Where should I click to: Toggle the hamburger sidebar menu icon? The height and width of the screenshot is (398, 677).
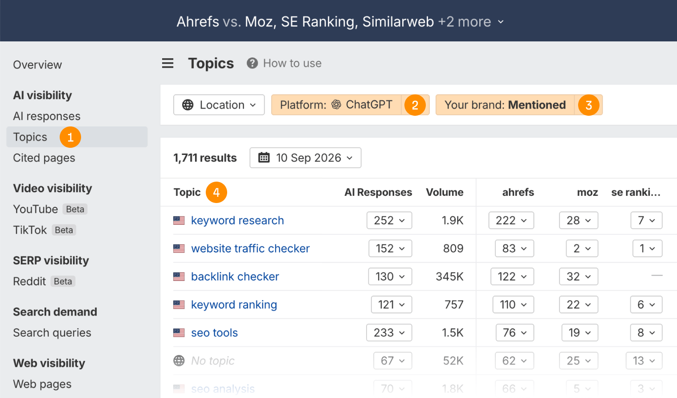tap(167, 63)
